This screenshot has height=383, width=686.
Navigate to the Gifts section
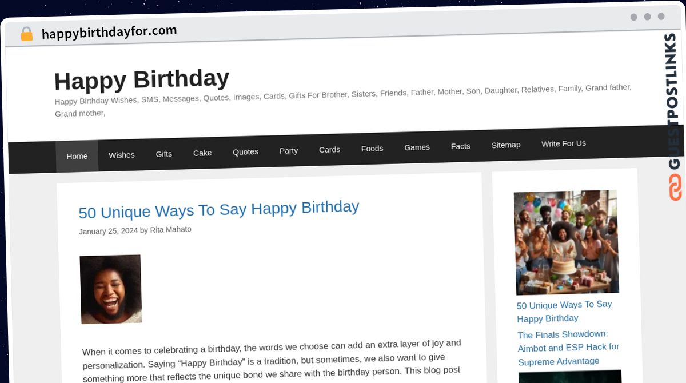click(163, 154)
